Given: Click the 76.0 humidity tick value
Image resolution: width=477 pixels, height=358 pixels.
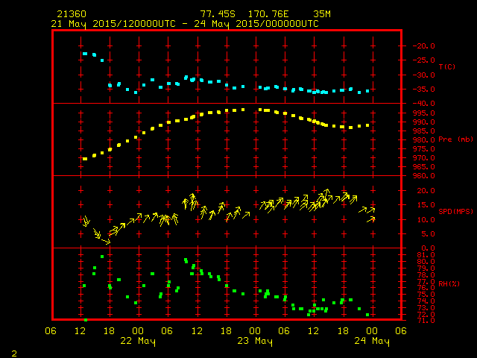Looking at the screenshot, I should pos(426,288).
